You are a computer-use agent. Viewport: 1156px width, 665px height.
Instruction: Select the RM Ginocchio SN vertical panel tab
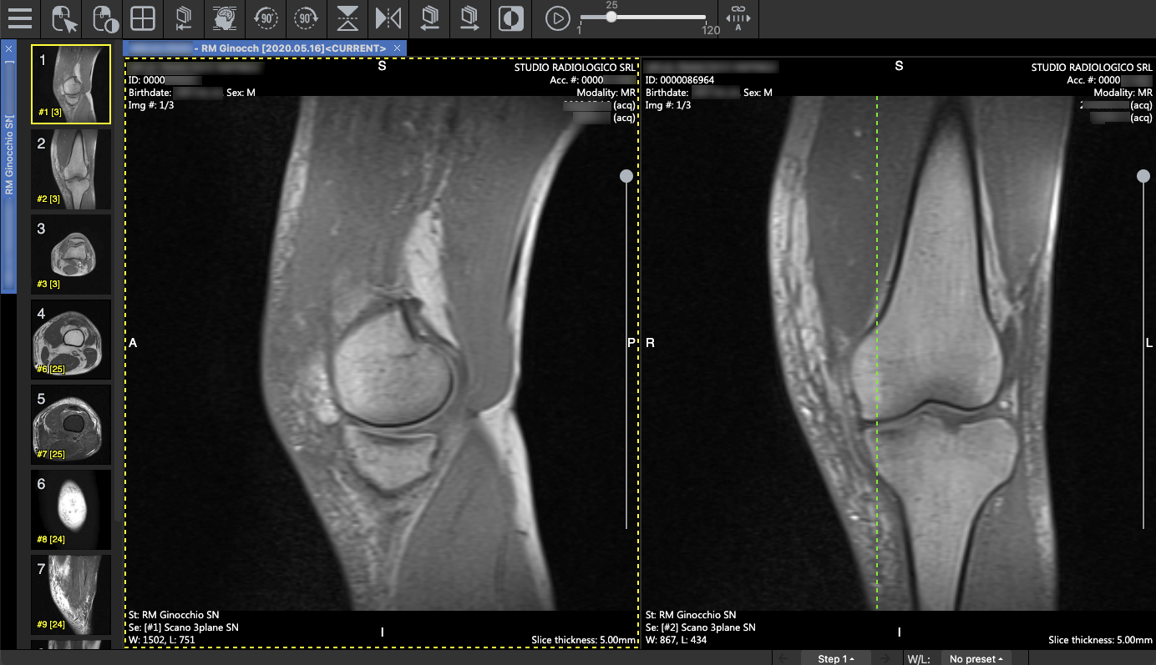[8, 167]
